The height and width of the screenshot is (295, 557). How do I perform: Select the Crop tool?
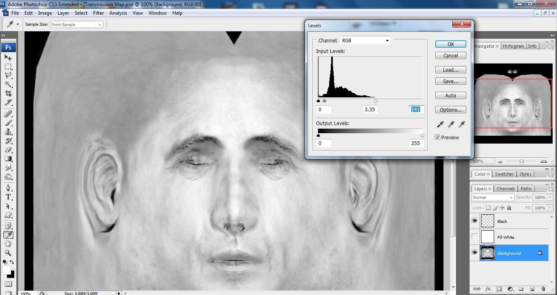pos(8,93)
